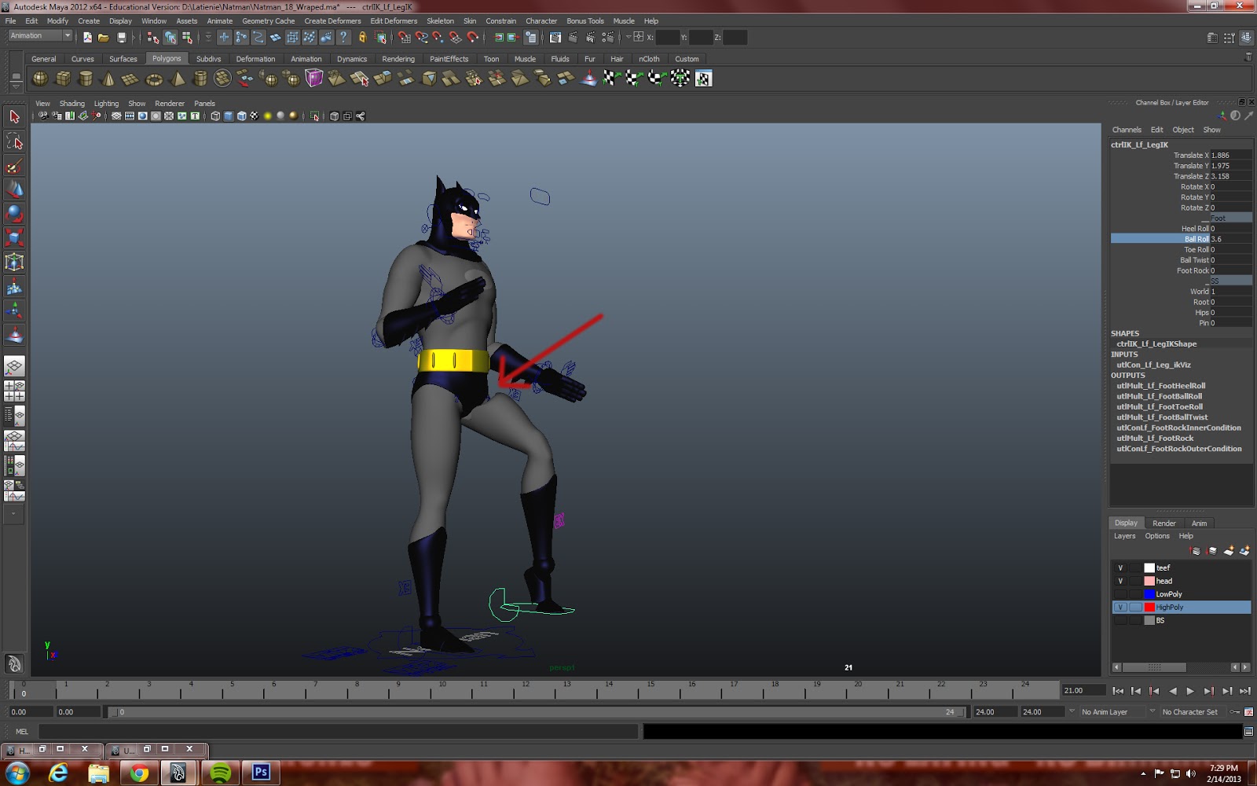Image resolution: width=1257 pixels, height=786 pixels.
Task: Enable smooth shaded display in viewport toolbar
Action: pyautogui.click(x=227, y=116)
